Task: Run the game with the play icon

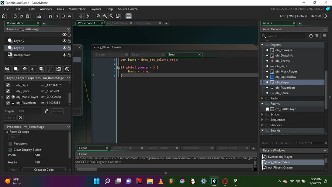Action: pyautogui.click(x=57, y=16)
